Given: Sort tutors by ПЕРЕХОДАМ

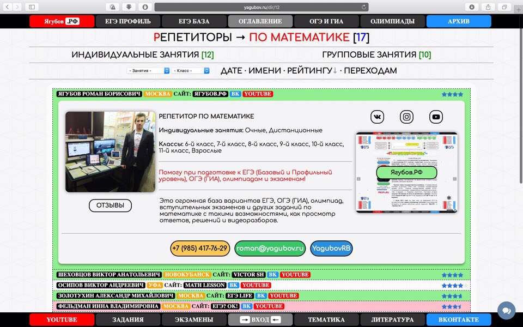Looking at the screenshot, I should (x=370, y=71).
